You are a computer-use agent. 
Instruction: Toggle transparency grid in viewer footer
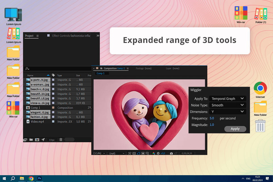tap(134, 153)
